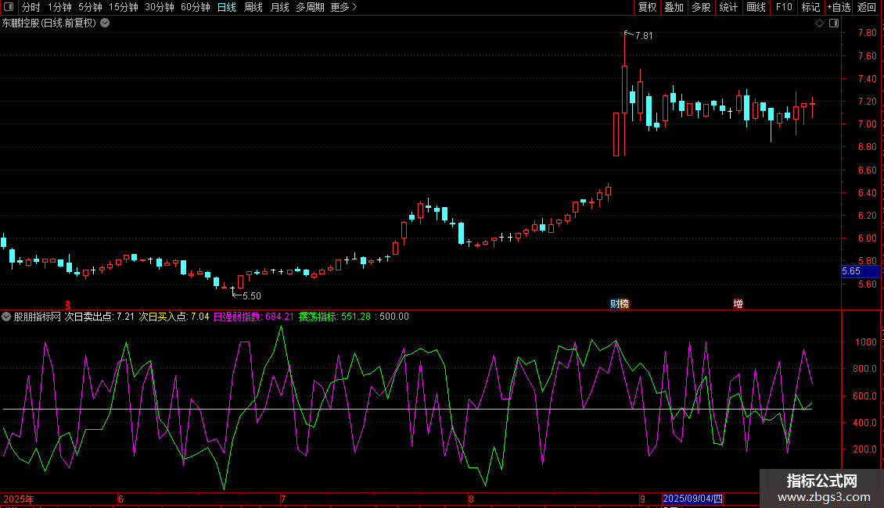Toggle the right side panel icon

[834, 23]
